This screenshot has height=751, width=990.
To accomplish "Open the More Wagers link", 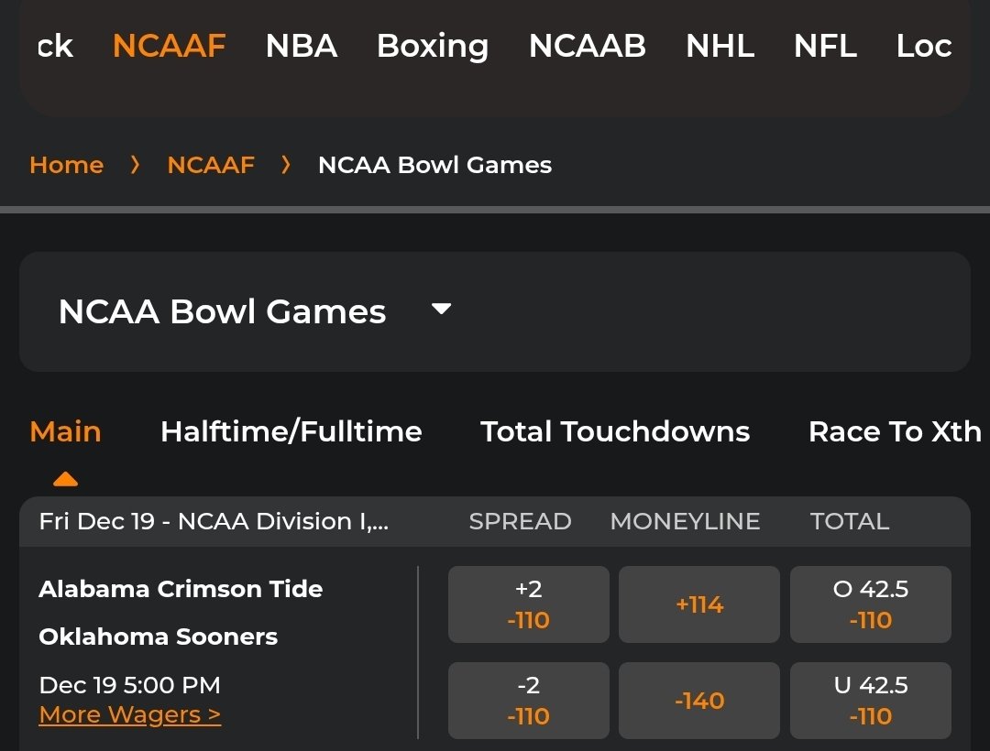I will tap(129, 715).
